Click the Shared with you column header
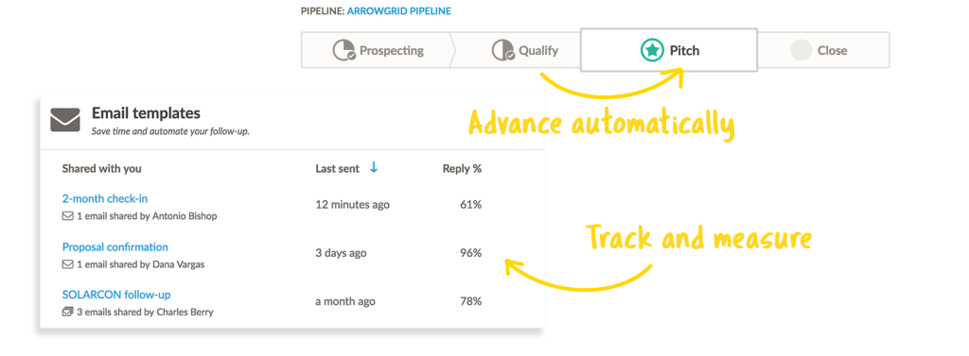 (102, 168)
